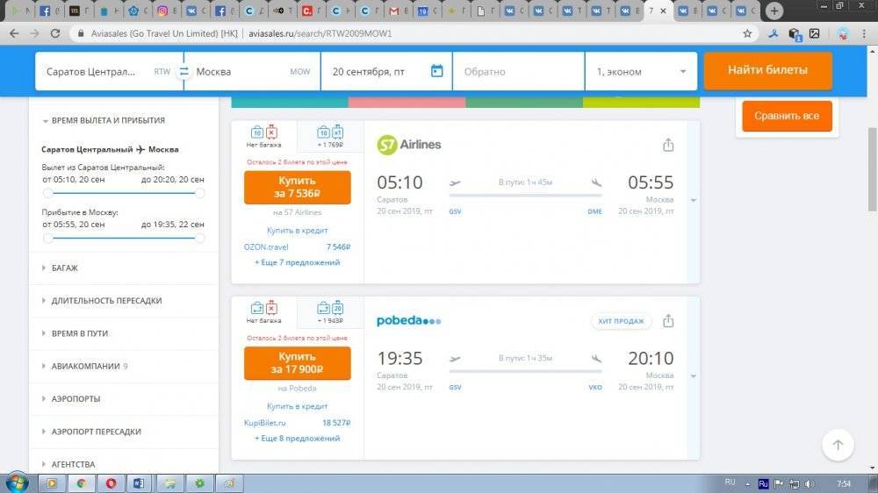Expand the БАГАЖ filter
This screenshot has height=493, width=878.
tap(60, 268)
